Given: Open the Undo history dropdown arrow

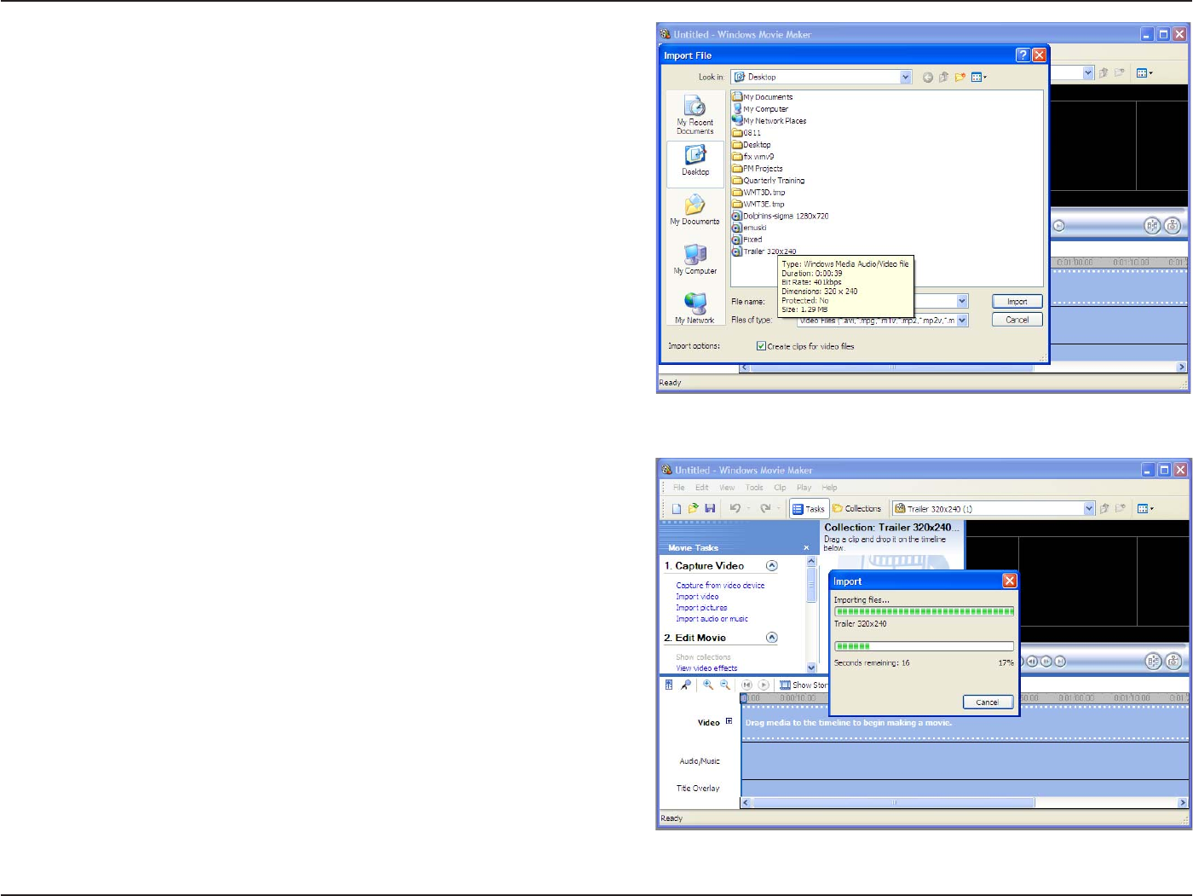Looking at the screenshot, I should [749, 509].
